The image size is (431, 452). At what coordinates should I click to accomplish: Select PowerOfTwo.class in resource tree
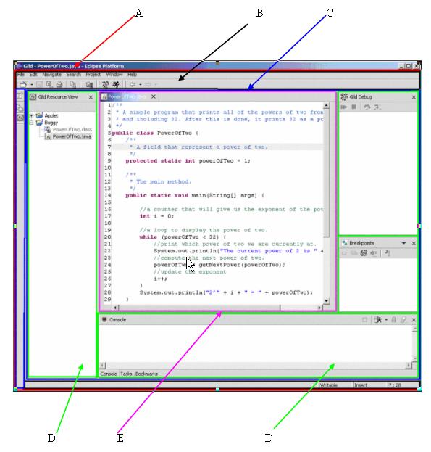72,129
